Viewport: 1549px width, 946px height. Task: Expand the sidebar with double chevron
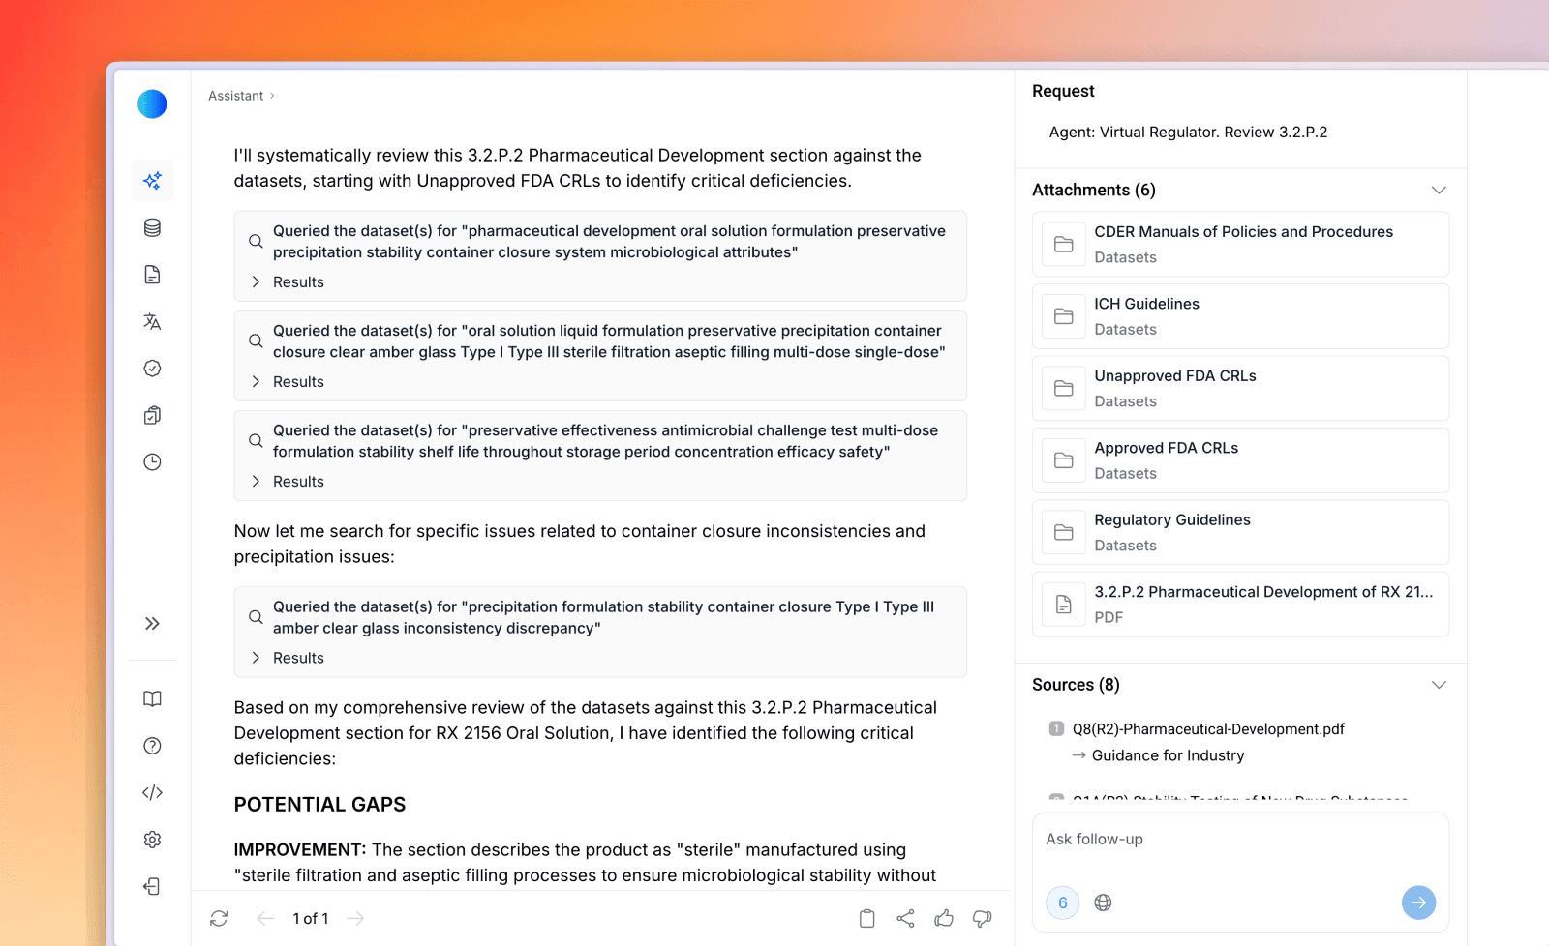pyautogui.click(x=152, y=624)
